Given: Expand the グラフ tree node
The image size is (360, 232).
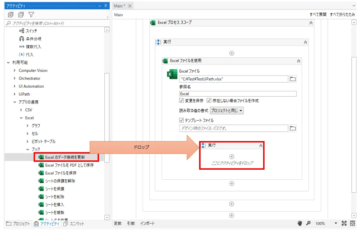Looking at the screenshot, I should point(28,126).
